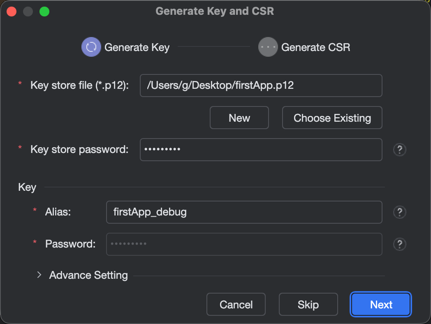This screenshot has height=324, width=431.
Task: Show help for the key Password field
Action: 399,244
